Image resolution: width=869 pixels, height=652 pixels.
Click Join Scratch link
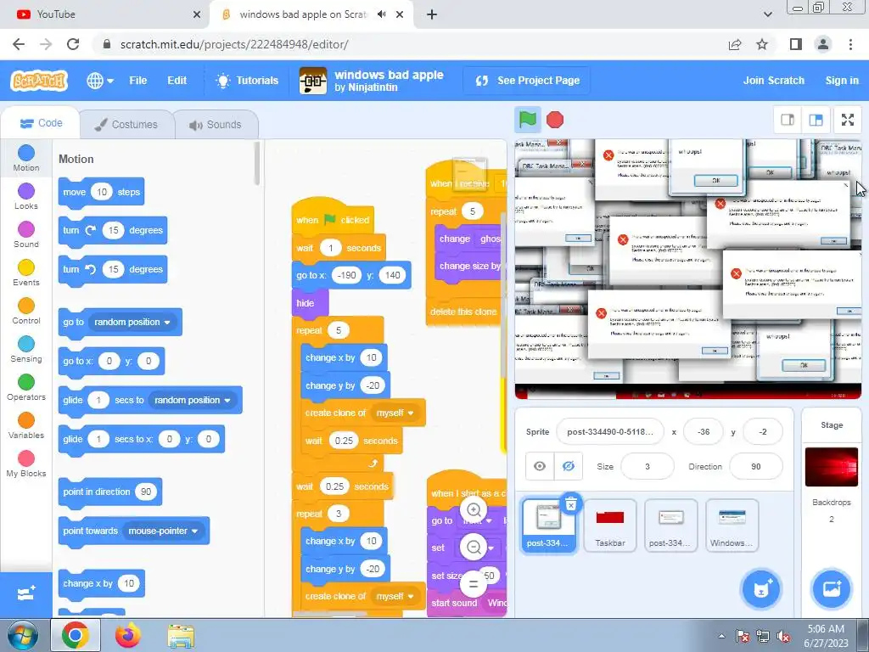[x=774, y=81]
